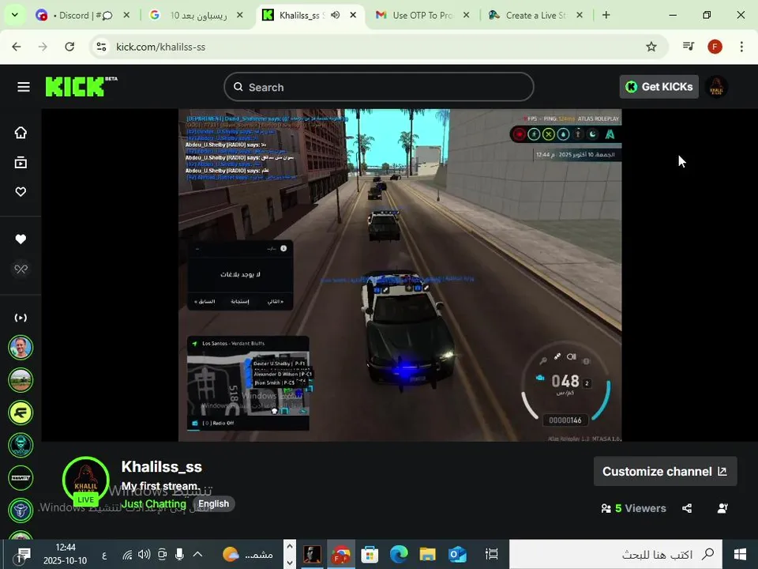Click the Search field on Kick
Screen dimensions: 758x569
378,87
